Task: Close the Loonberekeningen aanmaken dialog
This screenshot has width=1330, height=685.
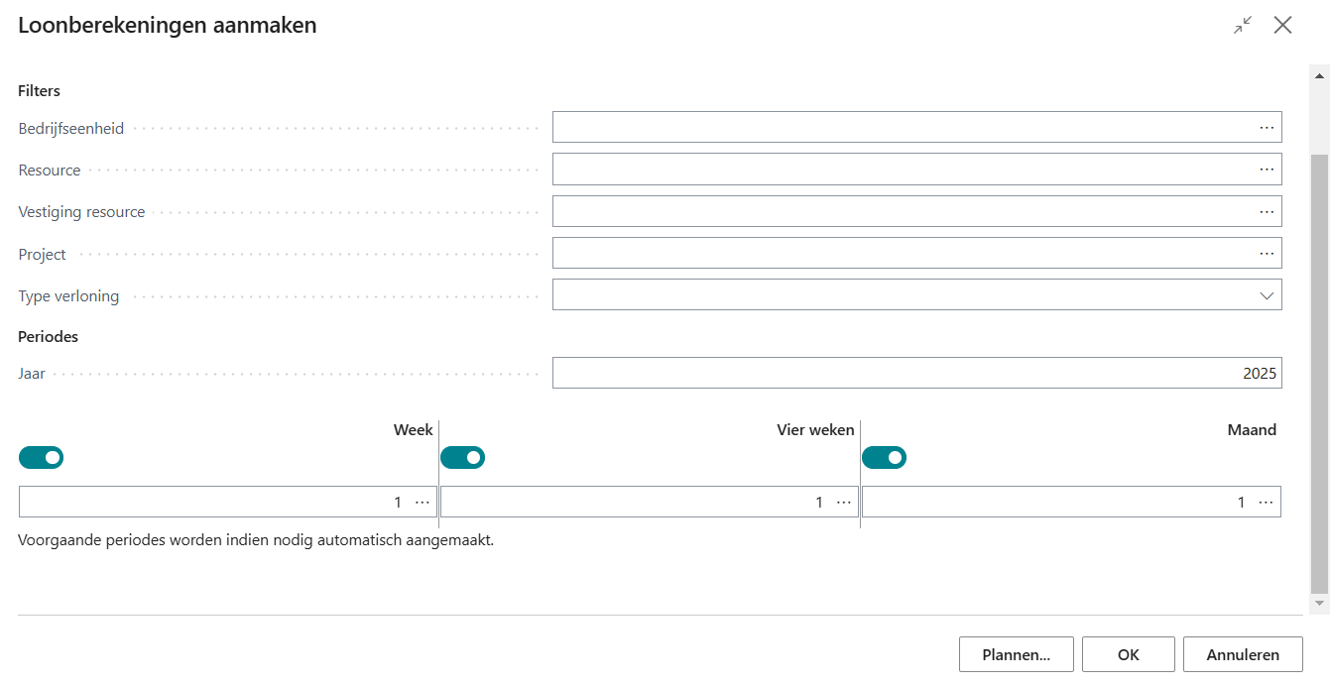Action: [1283, 26]
